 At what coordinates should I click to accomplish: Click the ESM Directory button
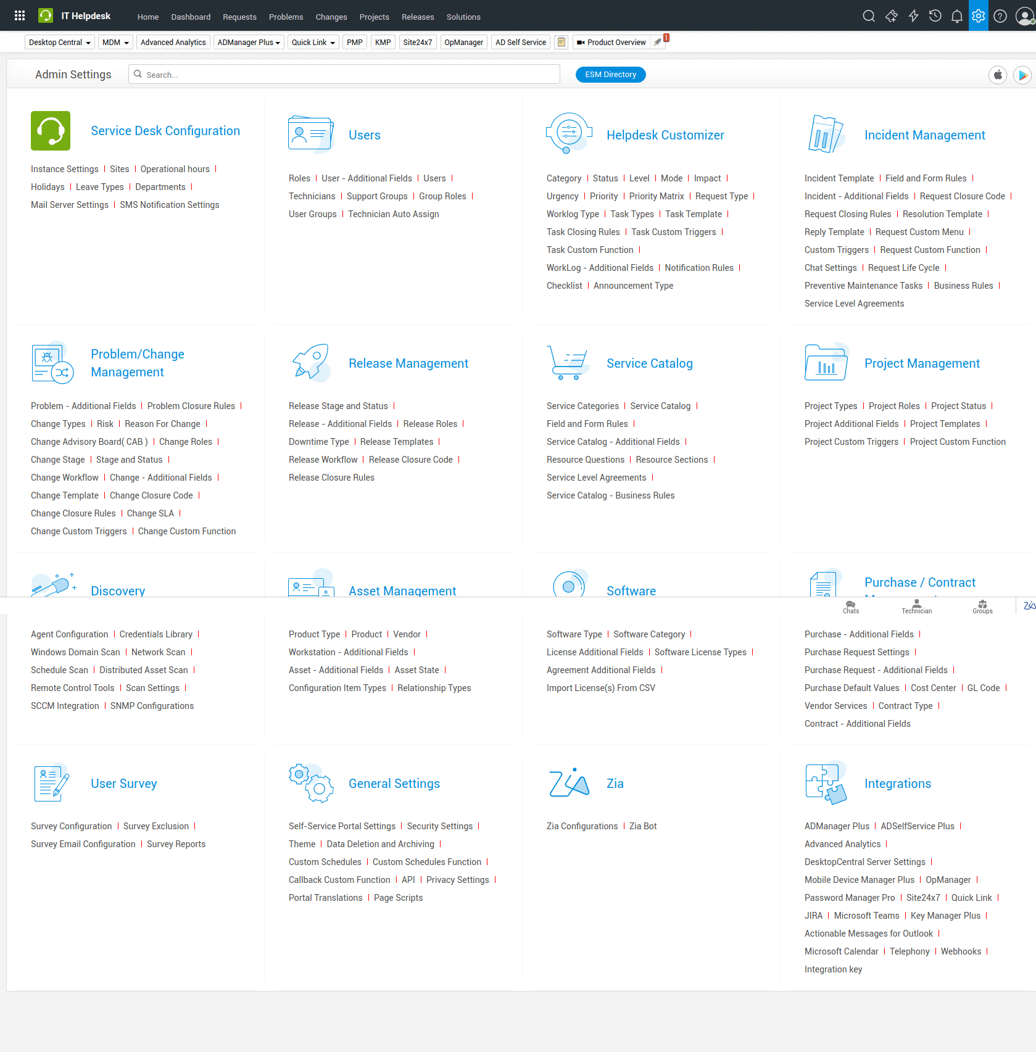tap(610, 75)
